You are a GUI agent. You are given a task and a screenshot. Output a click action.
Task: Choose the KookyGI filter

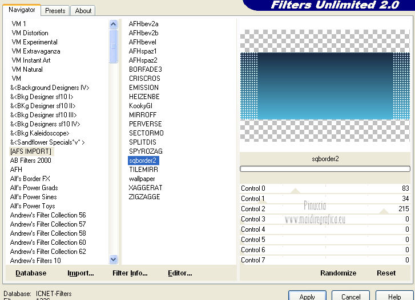pos(140,106)
